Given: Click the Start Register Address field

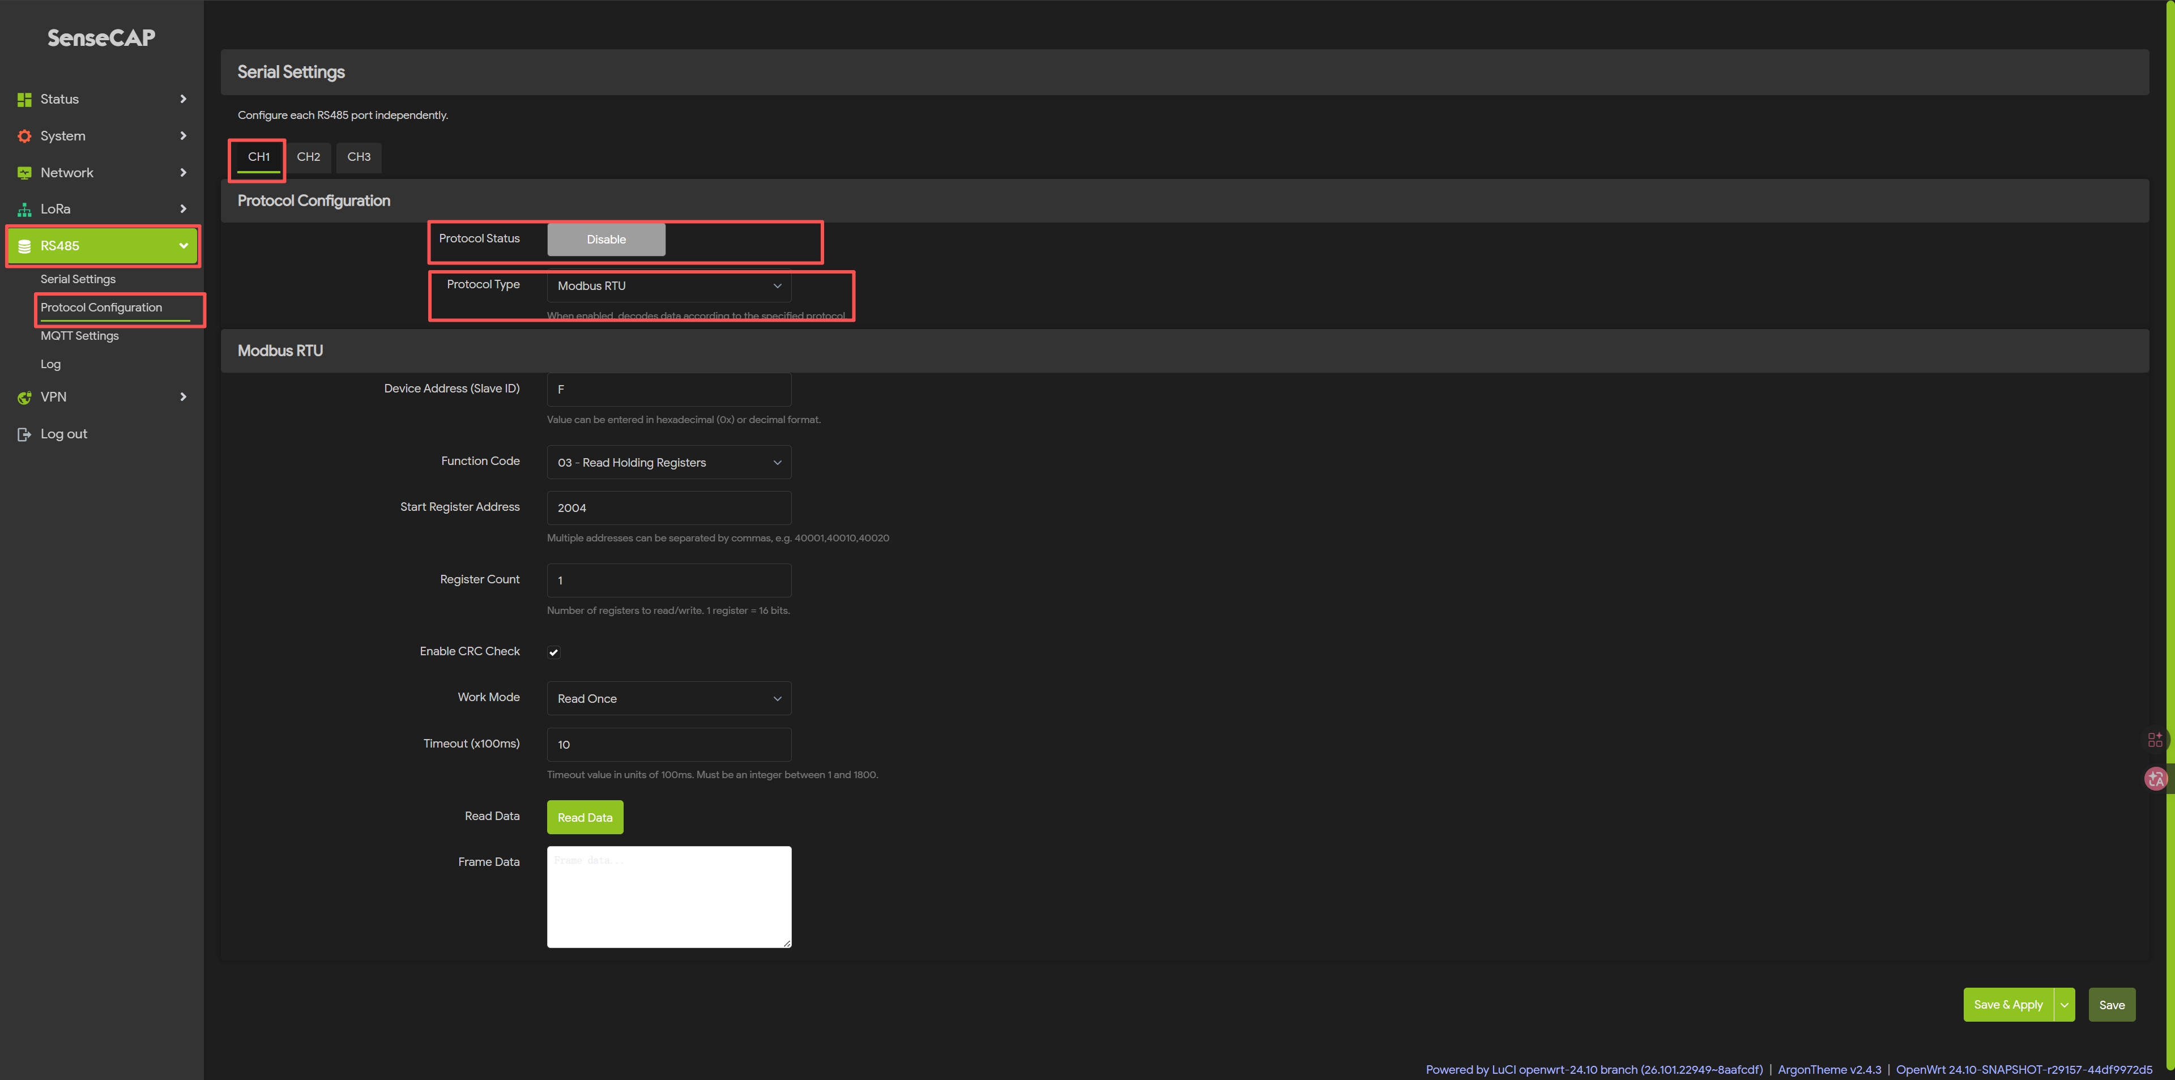Looking at the screenshot, I should tap(669, 507).
